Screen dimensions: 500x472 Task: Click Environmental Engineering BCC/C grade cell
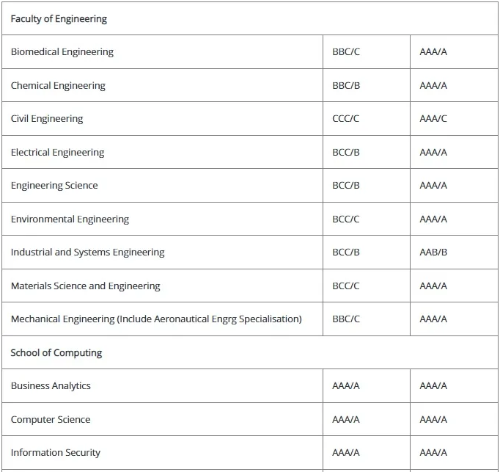point(367,219)
